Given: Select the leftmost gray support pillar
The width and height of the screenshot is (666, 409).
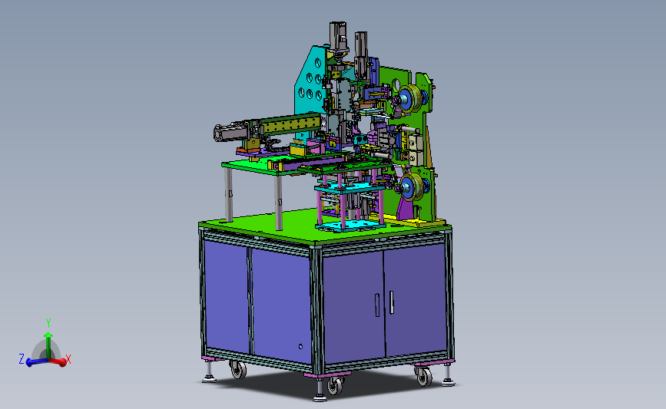Looking at the screenshot, I should (228, 194).
